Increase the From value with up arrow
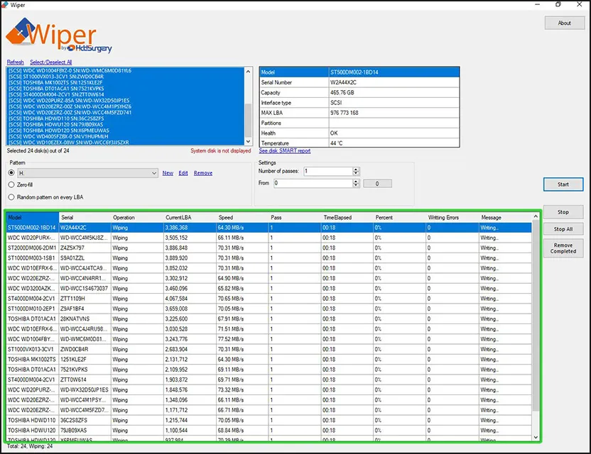 [x=356, y=182]
